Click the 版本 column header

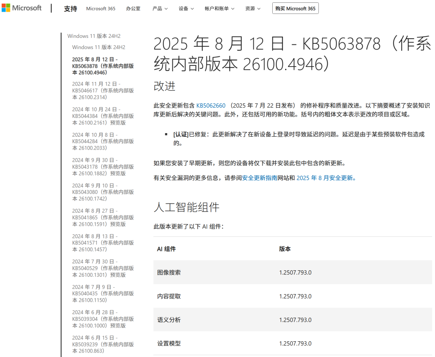click(x=285, y=249)
